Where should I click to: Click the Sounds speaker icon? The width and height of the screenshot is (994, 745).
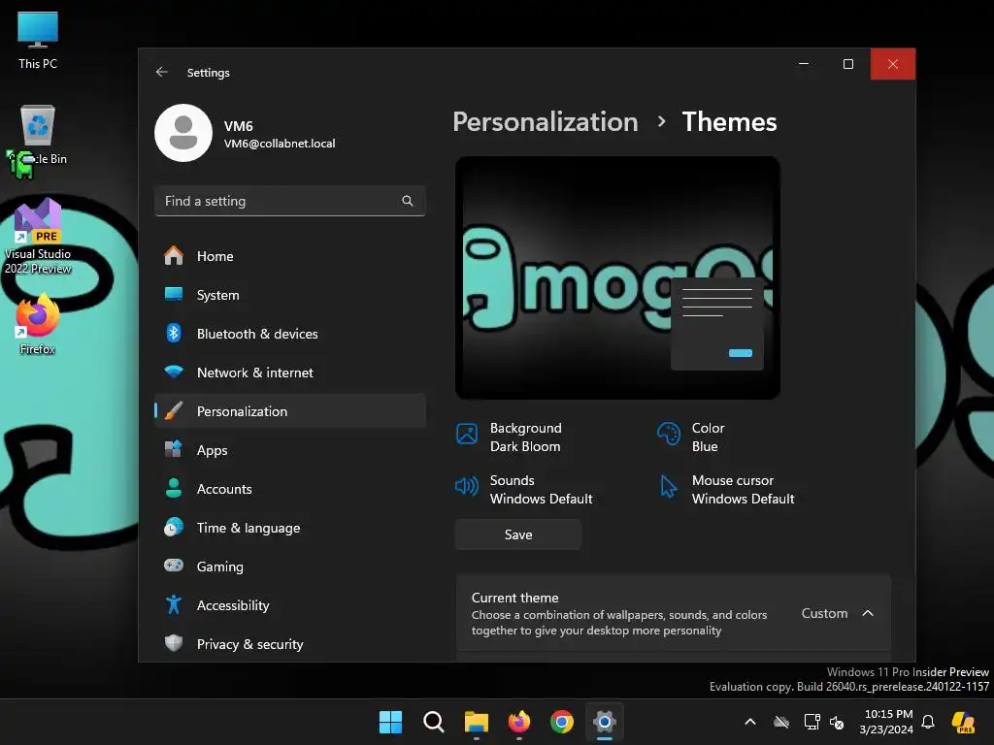point(467,487)
